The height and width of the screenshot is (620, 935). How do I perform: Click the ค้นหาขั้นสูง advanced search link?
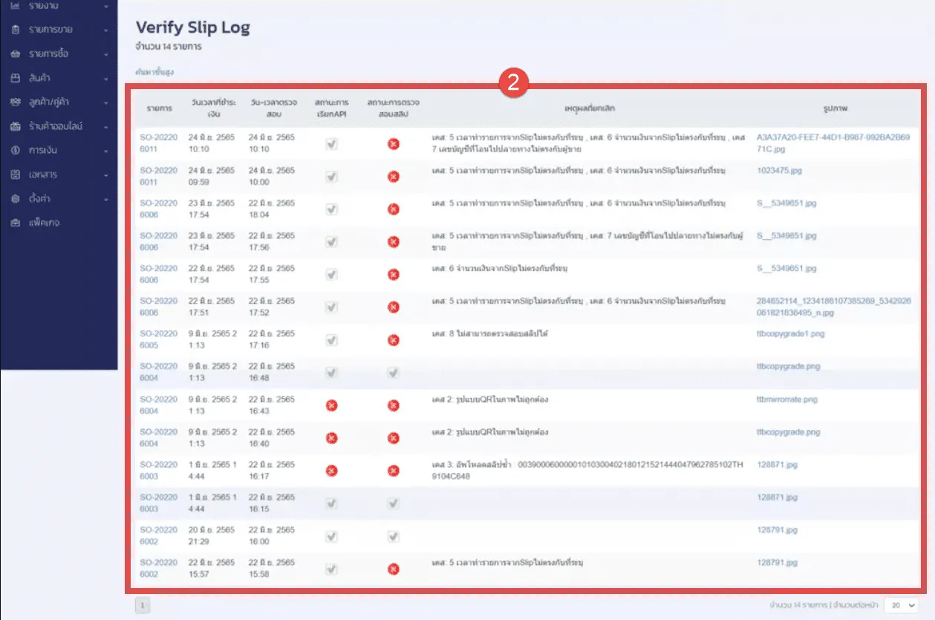154,72
